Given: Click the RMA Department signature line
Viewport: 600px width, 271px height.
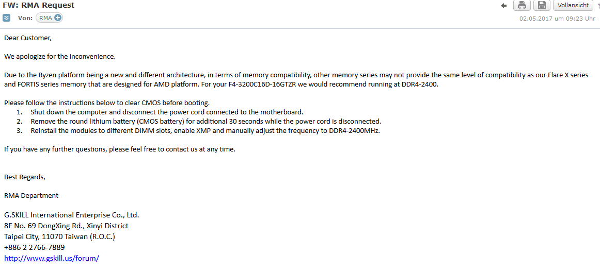Looking at the screenshot, I should [x=31, y=195].
